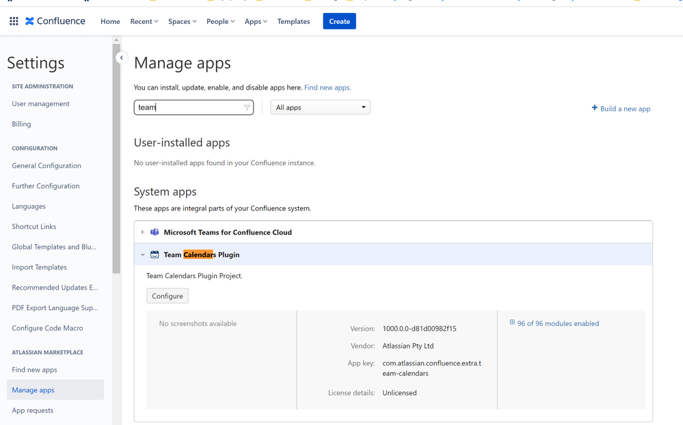The width and height of the screenshot is (683, 425).
Task: Open the Templates menu item
Action: [x=293, y=21]
